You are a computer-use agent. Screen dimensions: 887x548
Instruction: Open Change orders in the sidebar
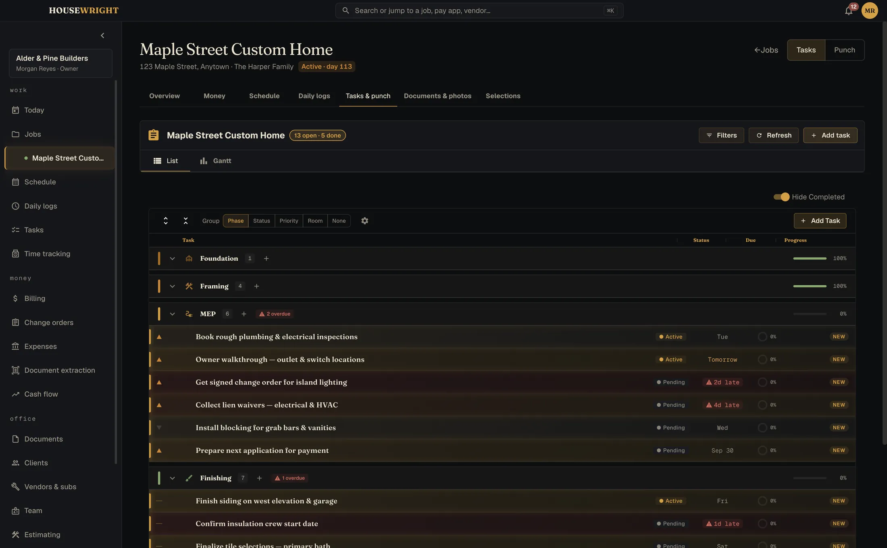coord(60,322)
